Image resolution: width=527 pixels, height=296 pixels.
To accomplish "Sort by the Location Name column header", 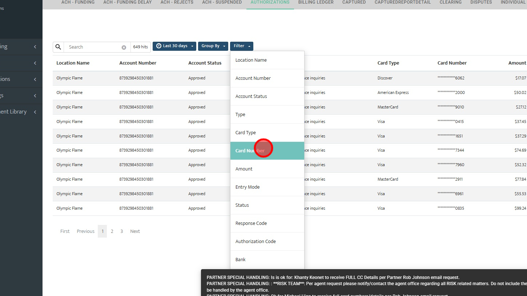I will pyautogui.click(x=73, y=63).
